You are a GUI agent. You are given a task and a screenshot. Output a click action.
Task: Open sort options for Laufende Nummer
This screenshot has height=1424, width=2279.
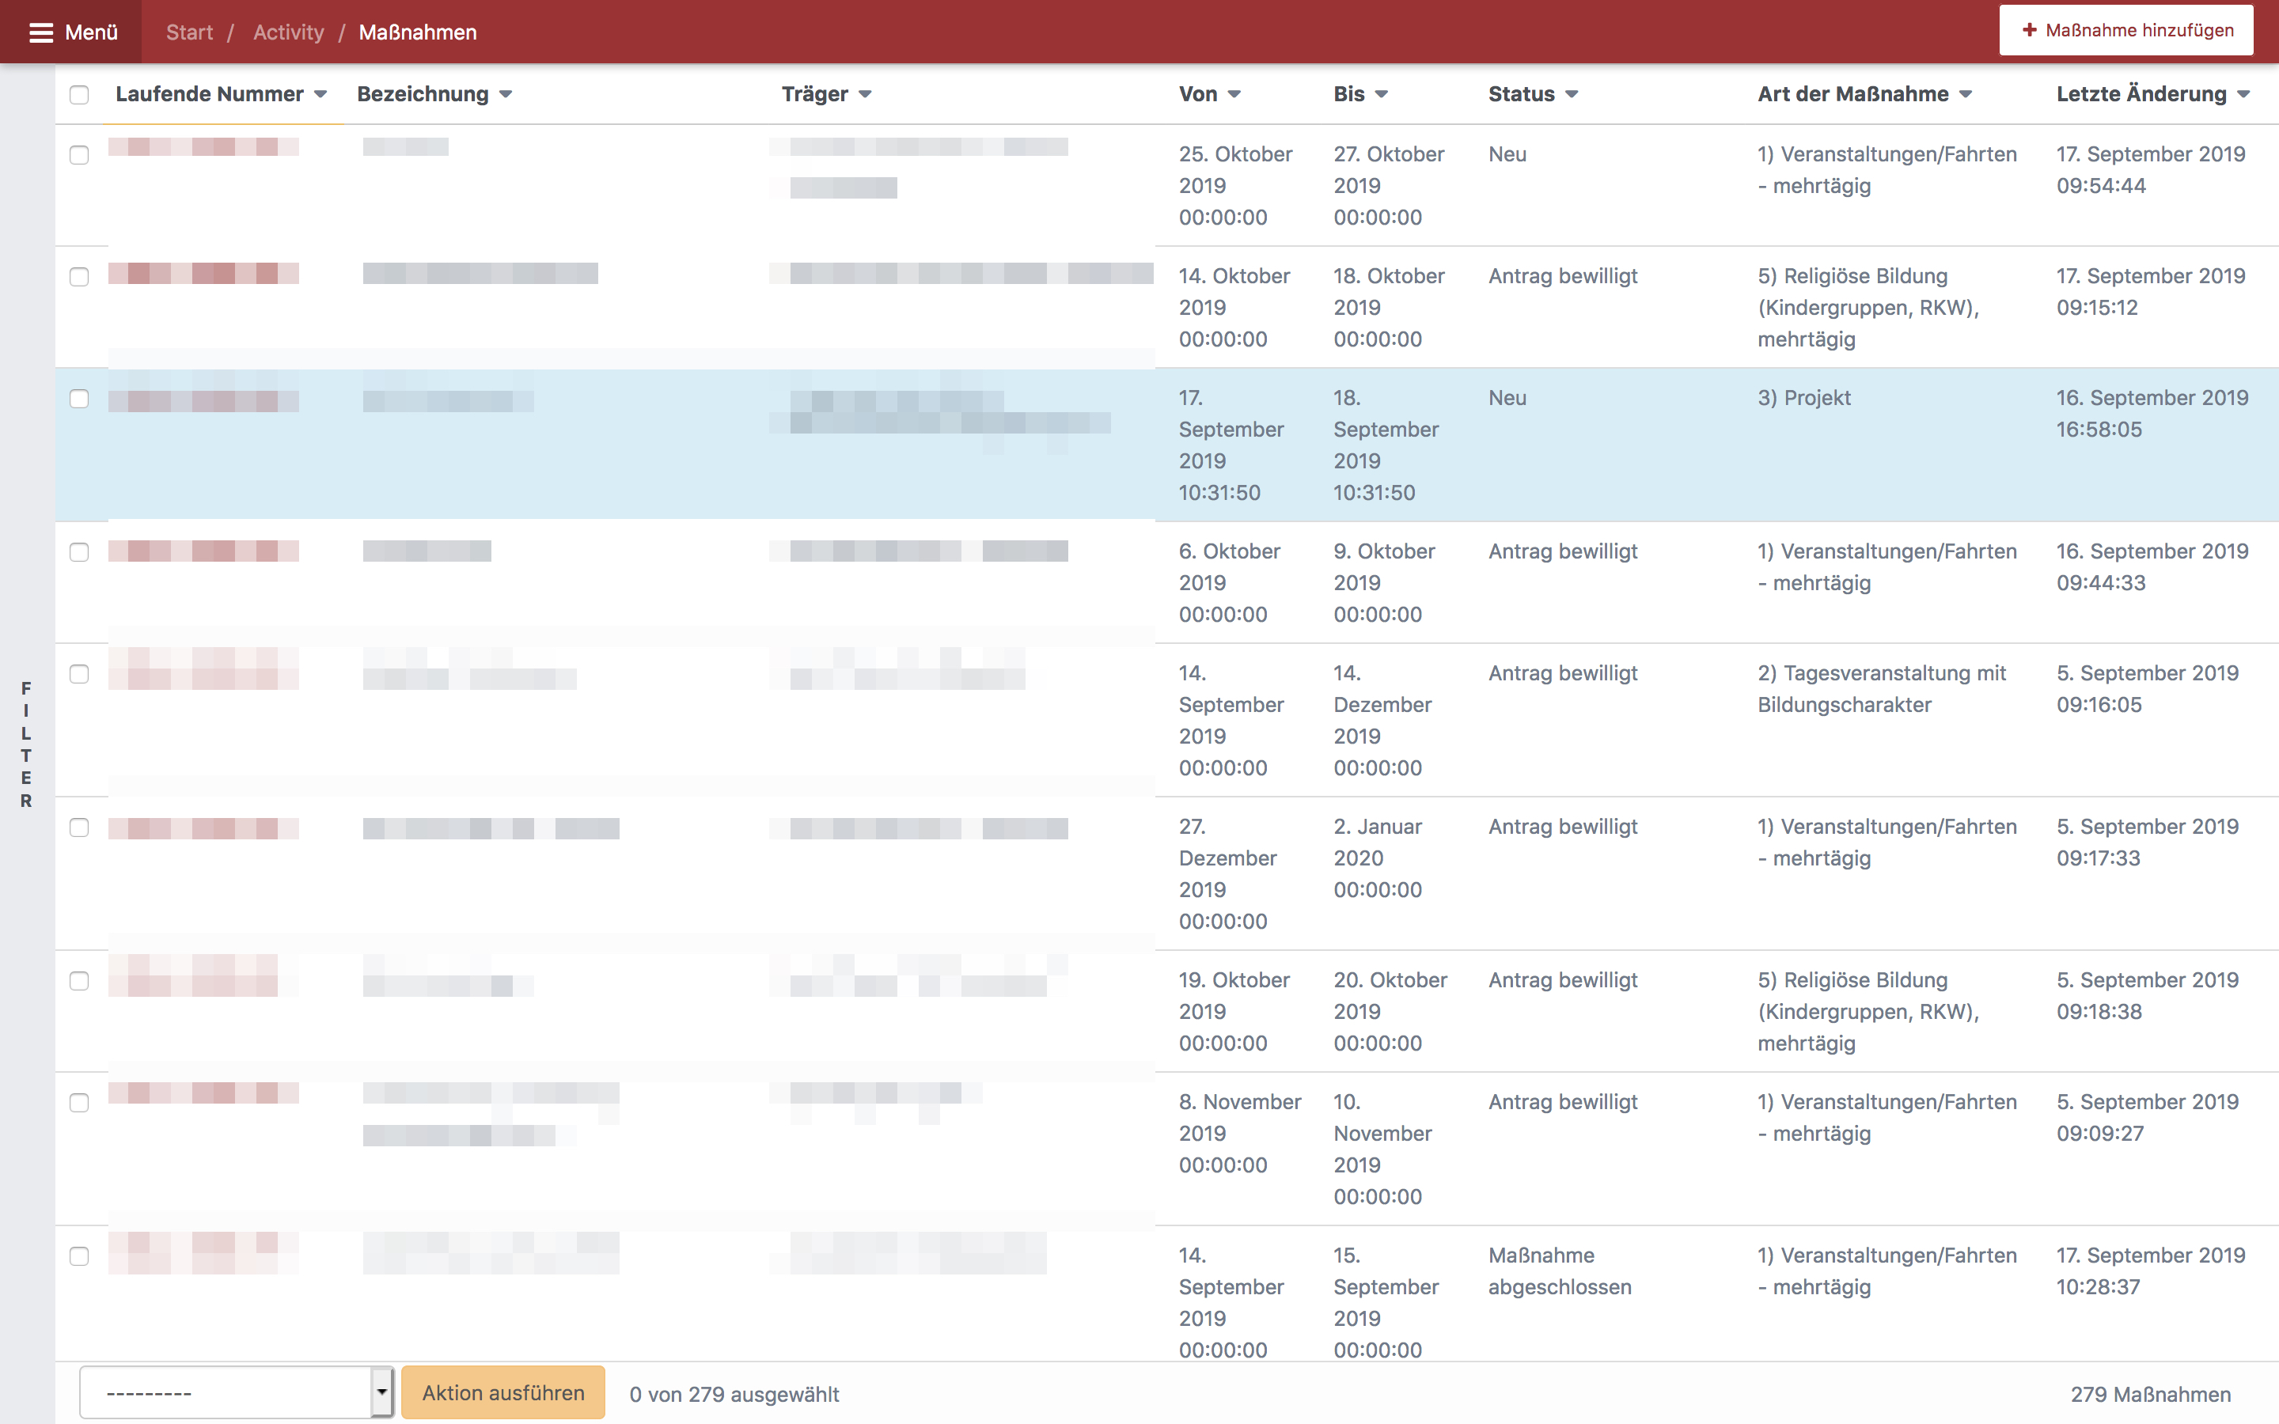(321, 94)
